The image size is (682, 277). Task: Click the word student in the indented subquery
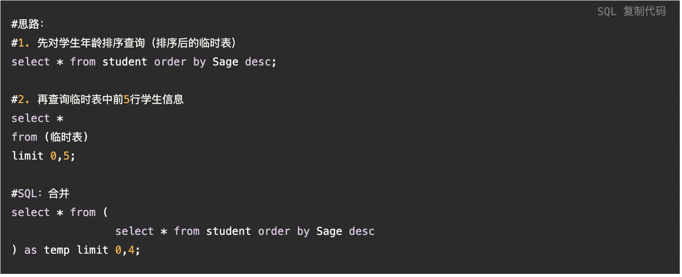coord(228,231)
